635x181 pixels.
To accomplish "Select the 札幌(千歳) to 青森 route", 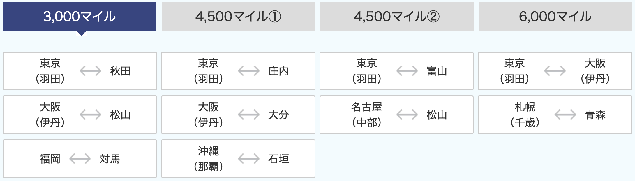I will click(x=555, y=115).
